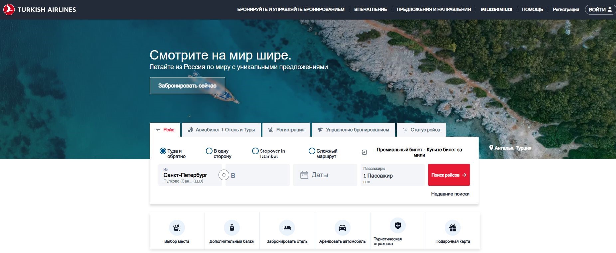Click the arrow icon in Поиск рейсов button
Viewport: 616px width, 253px height.
(x=464, y=175)
